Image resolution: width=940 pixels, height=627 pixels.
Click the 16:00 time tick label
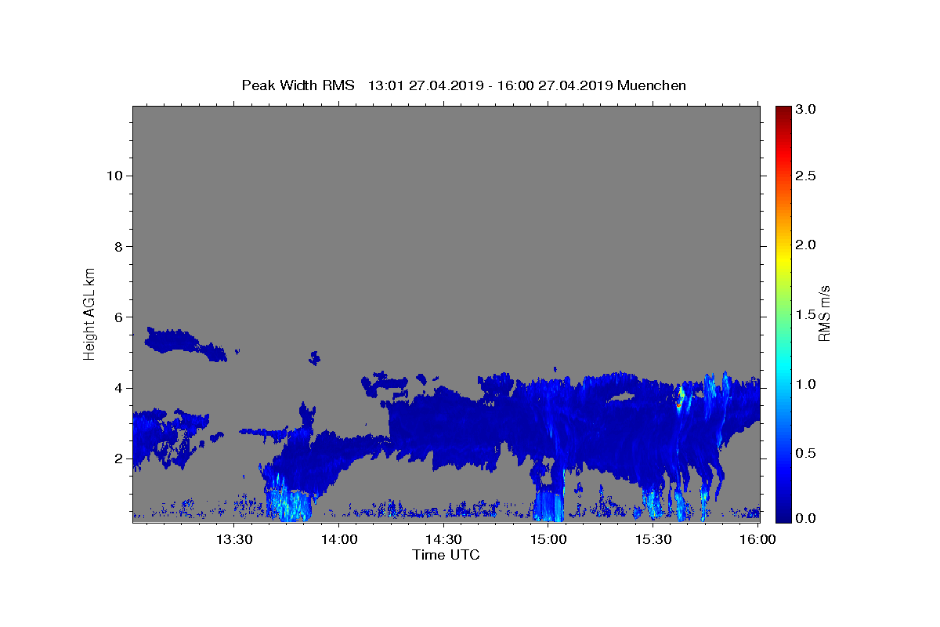757,539
